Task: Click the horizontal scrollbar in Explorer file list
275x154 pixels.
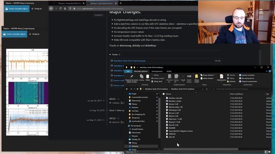Action: (201, 149)
